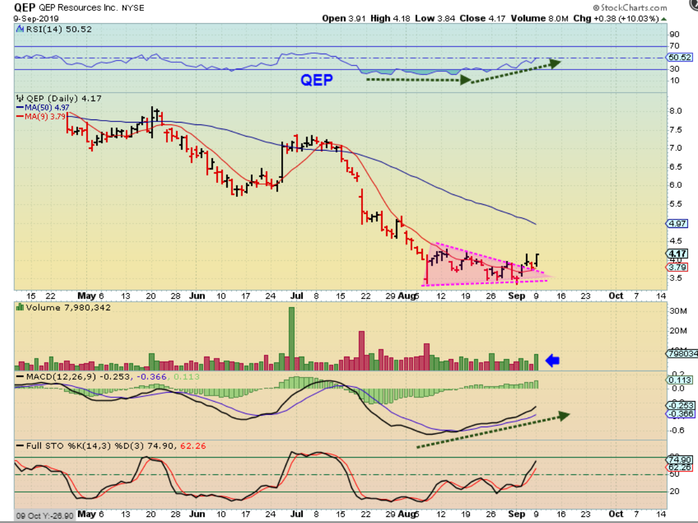Viewport: 698px width, 523px height.
Task: Click 'Oct' on the date axis above Volume panel
Action: 616,296
